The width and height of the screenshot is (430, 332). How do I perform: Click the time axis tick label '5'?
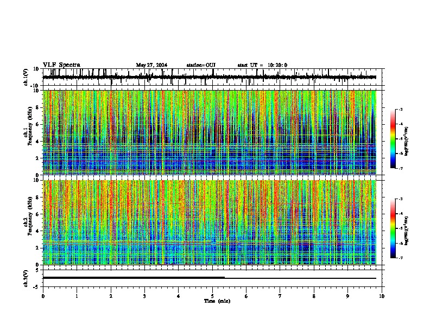pyautogui.click(x=212, y=296)
